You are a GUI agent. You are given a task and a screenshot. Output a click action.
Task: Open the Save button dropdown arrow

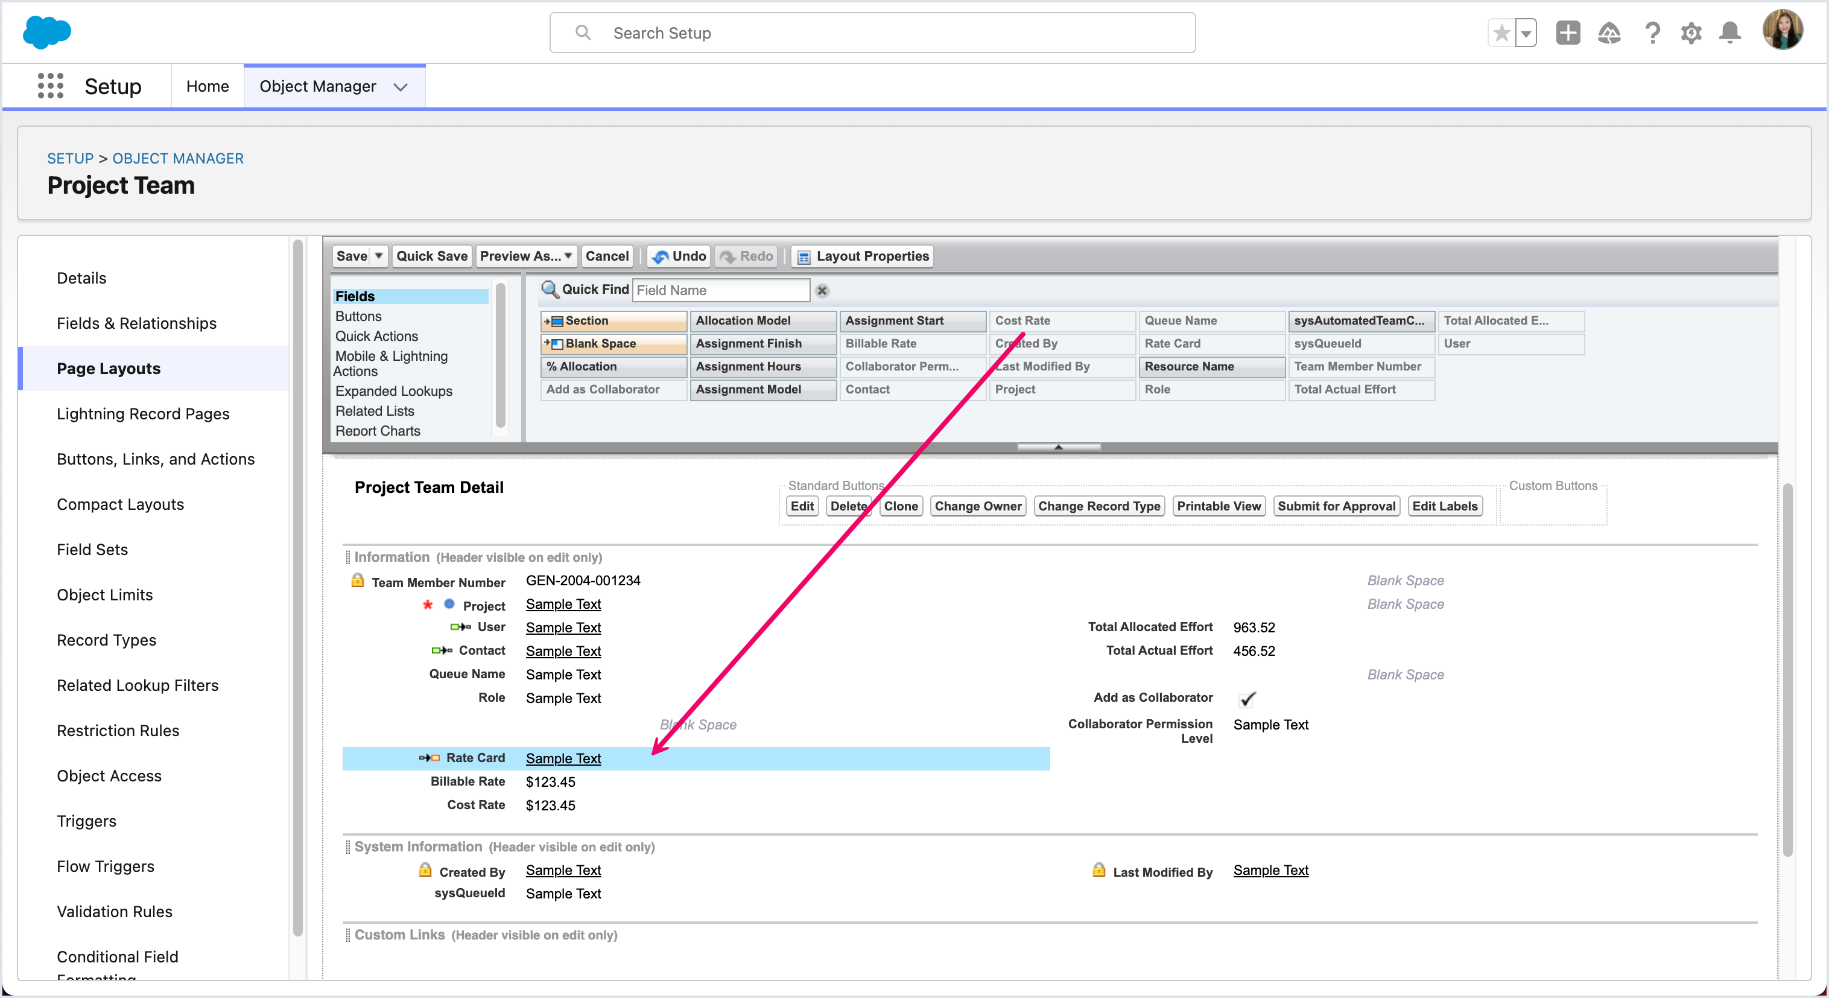coord(379,256)
